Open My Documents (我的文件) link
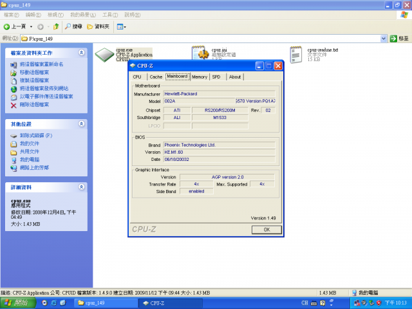 [x=30, y=144]
